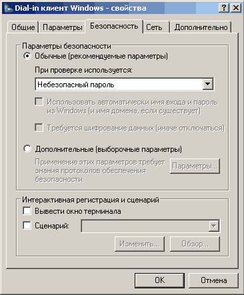The image size is (244, 295).
Task: Toggle automatic Windows login name checkbox
Action: (39, 102)
